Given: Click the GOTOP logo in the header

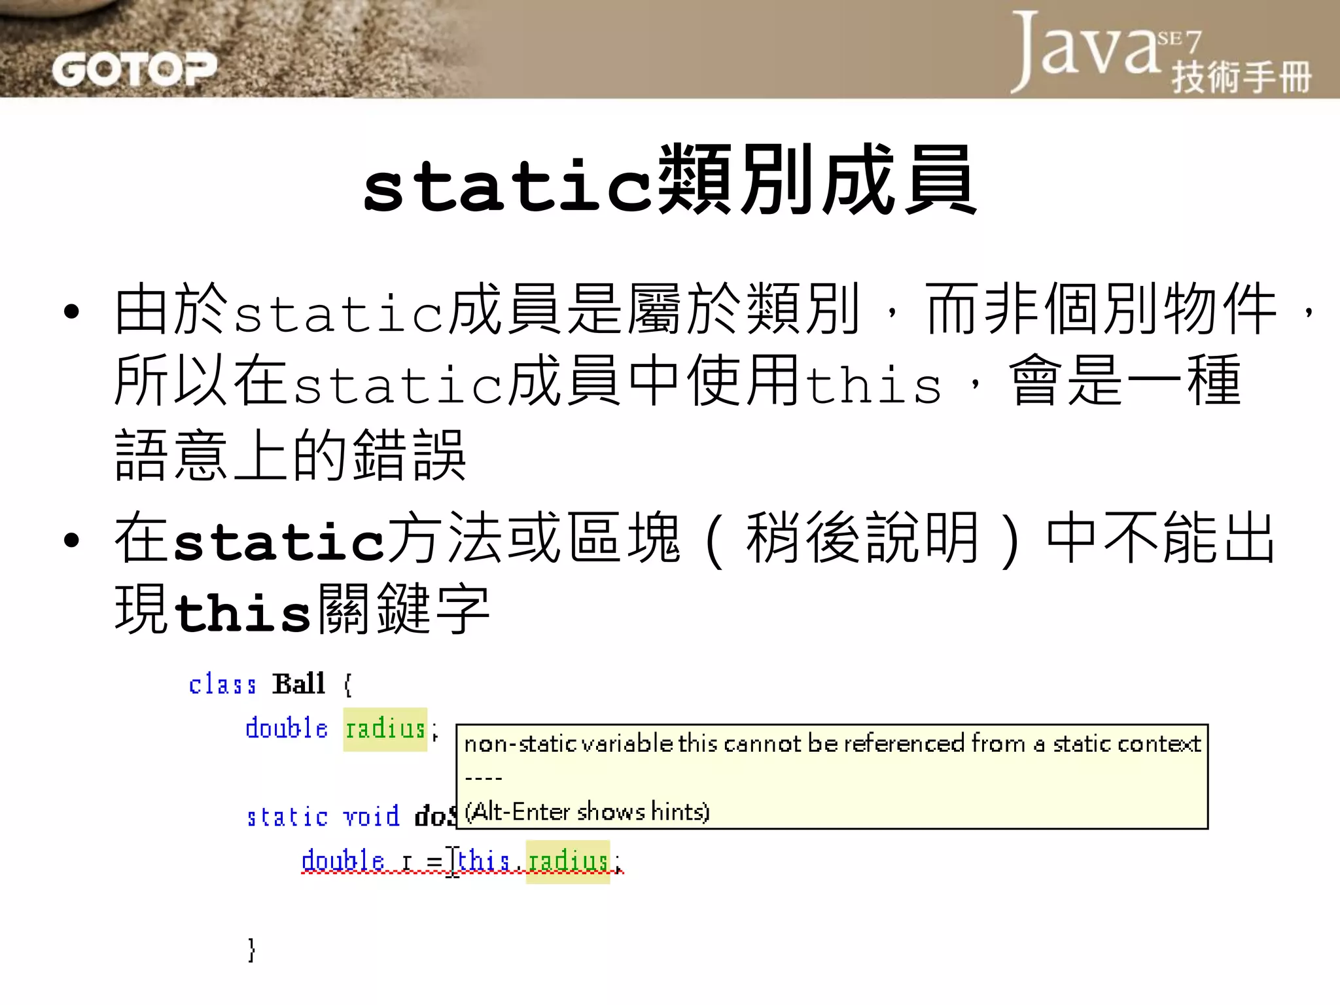Looking at the screenshot, I should pos(134,69).
